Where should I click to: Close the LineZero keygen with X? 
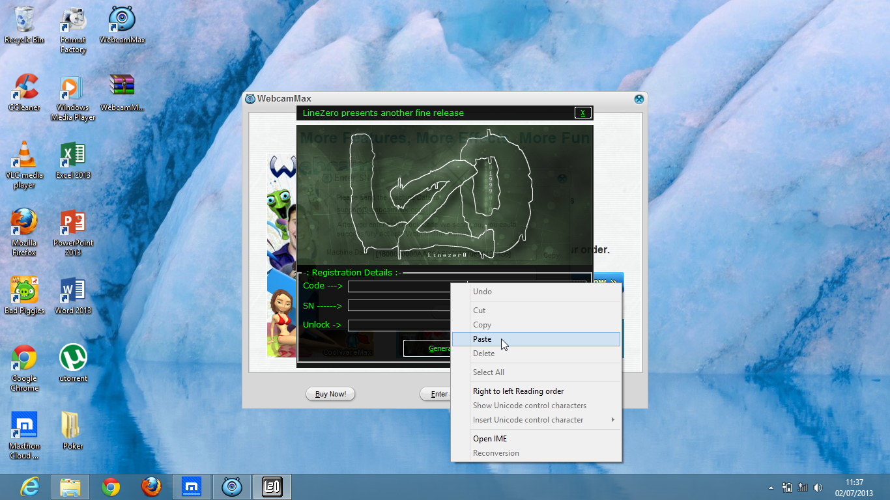coord(582,113)
